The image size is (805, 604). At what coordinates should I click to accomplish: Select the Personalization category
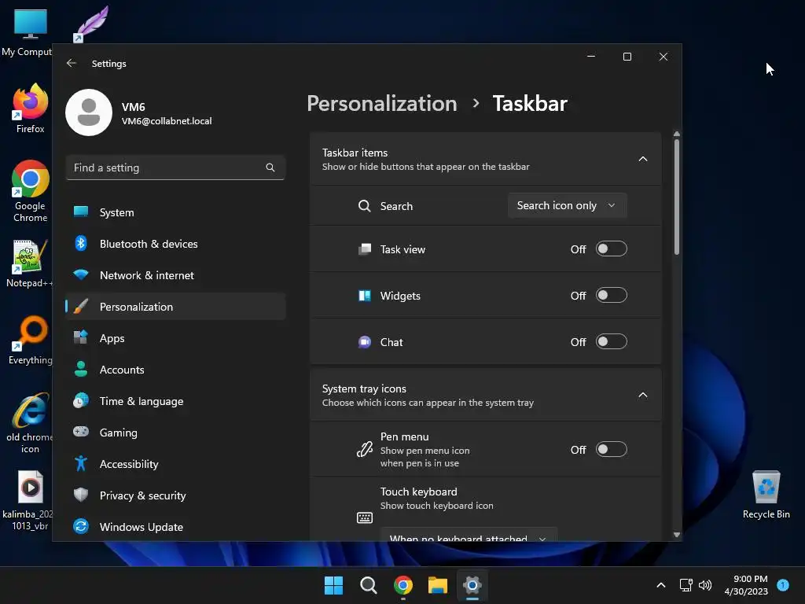pyautogui.click(x=175, y=307)
